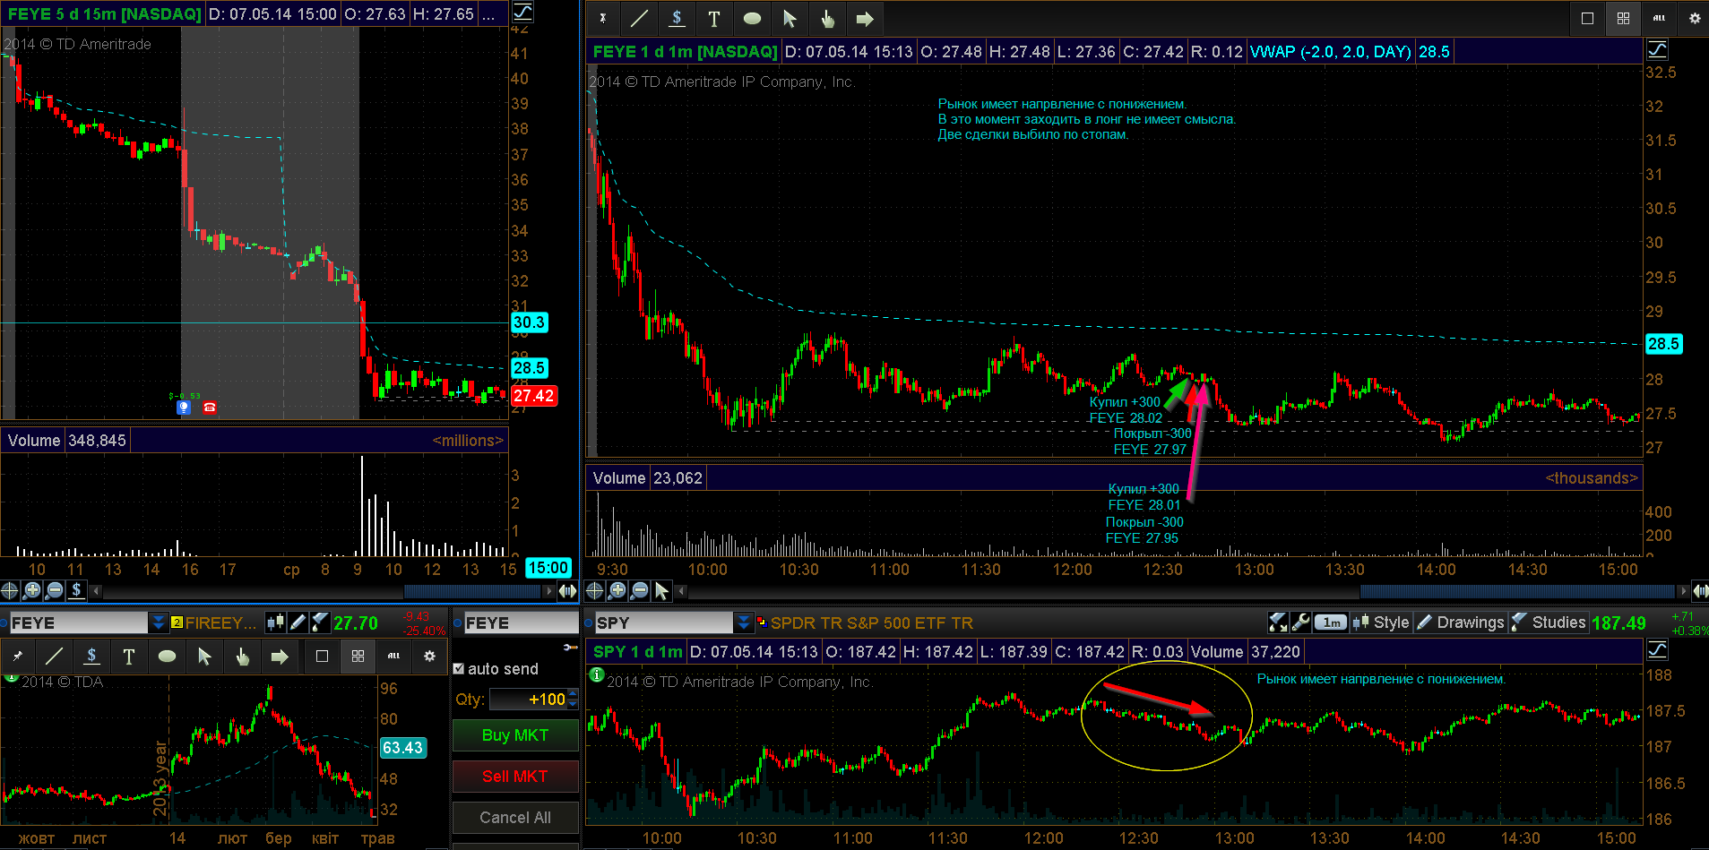1709x850 pixels.
Task: Click the chart mode icon beside SPY 1m header
Action: 1658,650
